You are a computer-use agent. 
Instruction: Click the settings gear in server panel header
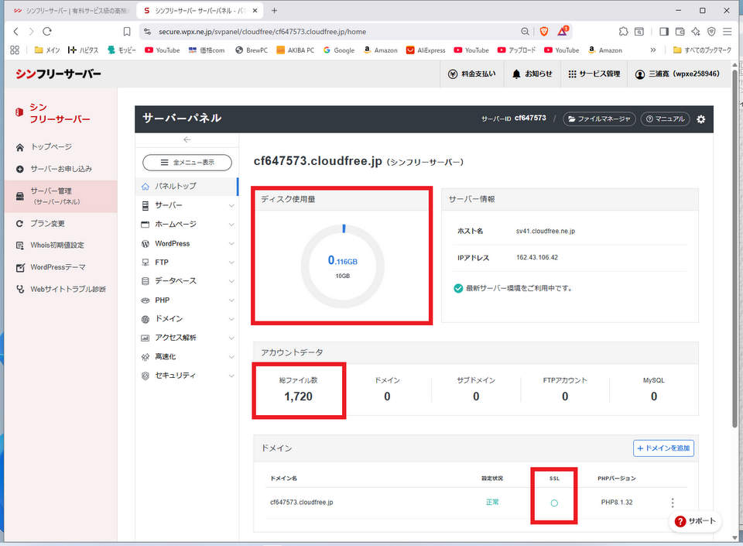(701, 118)
